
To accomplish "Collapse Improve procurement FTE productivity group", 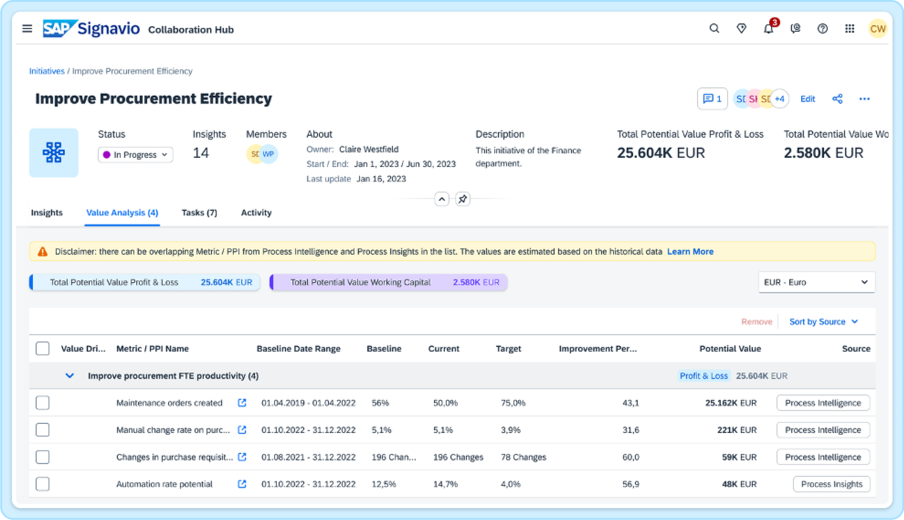I will (70, 376).
